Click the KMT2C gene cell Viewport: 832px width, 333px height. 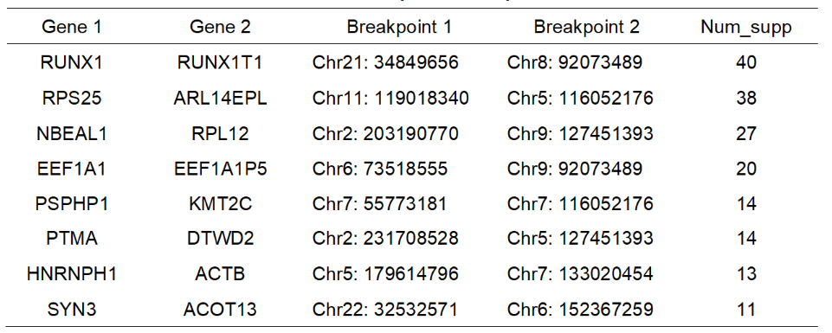click(x=220, y=203)
